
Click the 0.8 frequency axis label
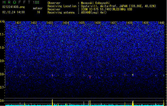pyautogui.click(x=2, y=74)
